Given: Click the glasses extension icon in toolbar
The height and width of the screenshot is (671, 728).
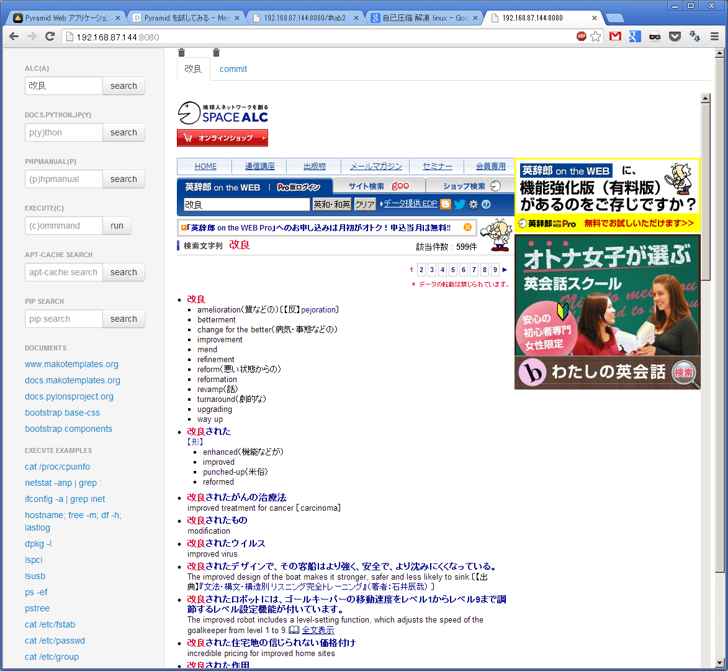Looking at the screenshot, I should 655,36.
